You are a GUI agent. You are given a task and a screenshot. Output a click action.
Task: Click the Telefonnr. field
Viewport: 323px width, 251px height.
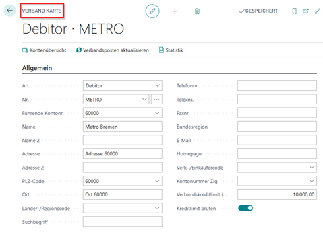[277, 85]
